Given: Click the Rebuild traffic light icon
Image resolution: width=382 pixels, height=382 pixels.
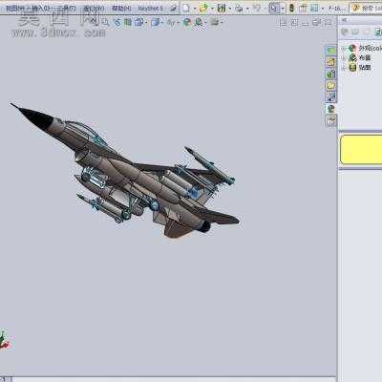Looking at the screenshot, I should pos(291,8).
